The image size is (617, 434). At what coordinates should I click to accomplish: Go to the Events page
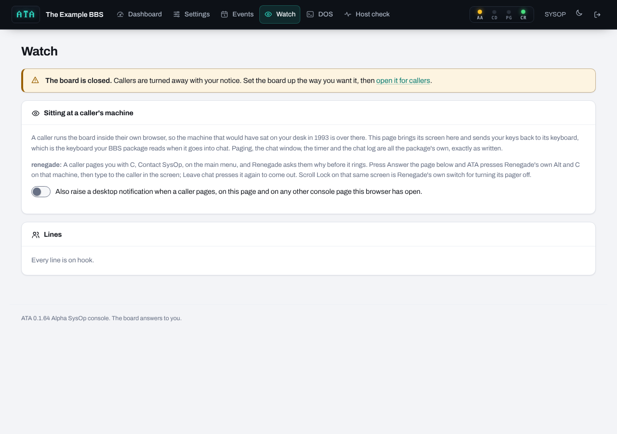(237, 14)
